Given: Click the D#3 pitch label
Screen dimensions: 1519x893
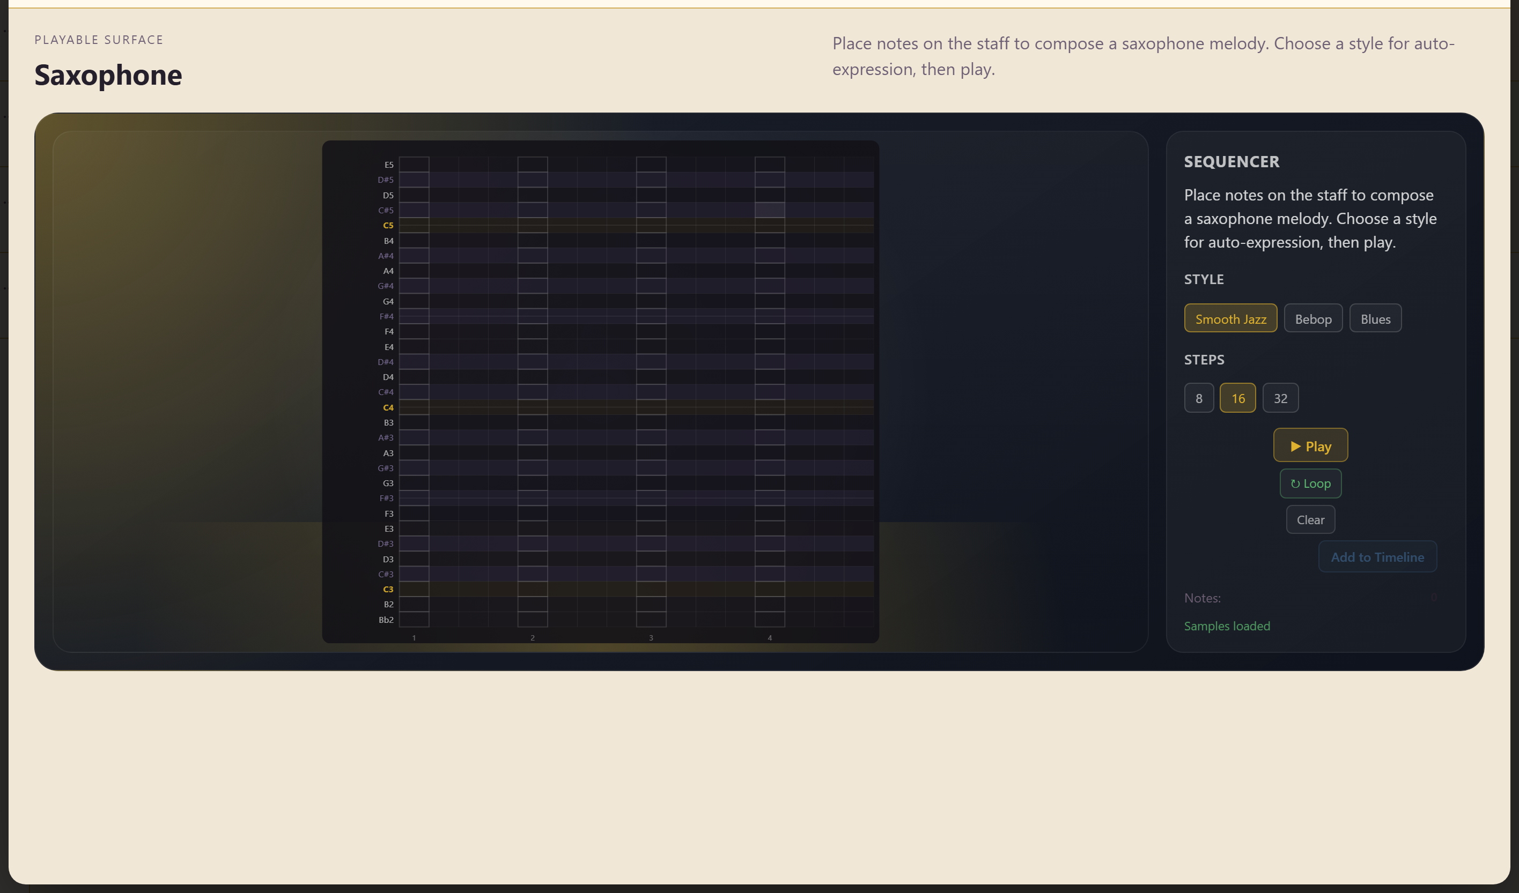Looking at the screenshot, I should pos(386,544).
